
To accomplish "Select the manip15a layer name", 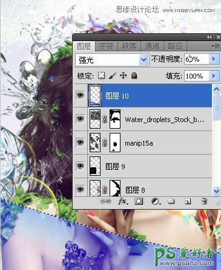I will pos(139,143).
